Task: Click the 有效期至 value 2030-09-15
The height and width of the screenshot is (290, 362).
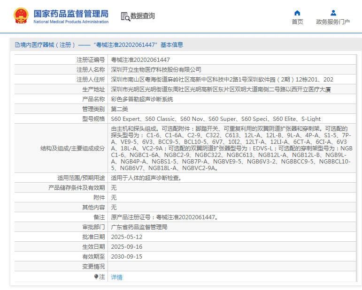Action: [x=126, y=257]
